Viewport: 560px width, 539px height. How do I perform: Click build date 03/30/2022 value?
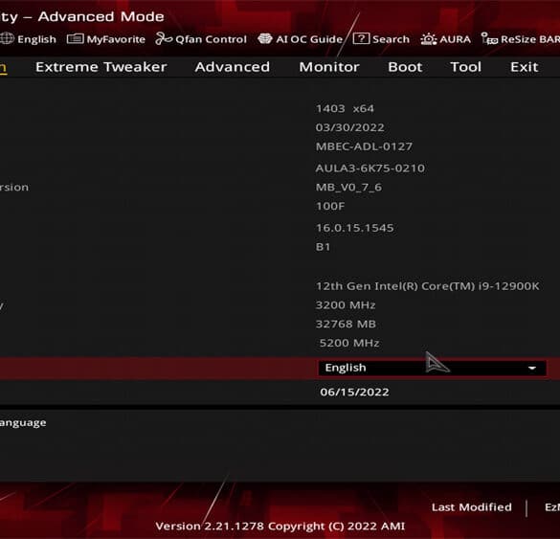[x=350, y=127]
